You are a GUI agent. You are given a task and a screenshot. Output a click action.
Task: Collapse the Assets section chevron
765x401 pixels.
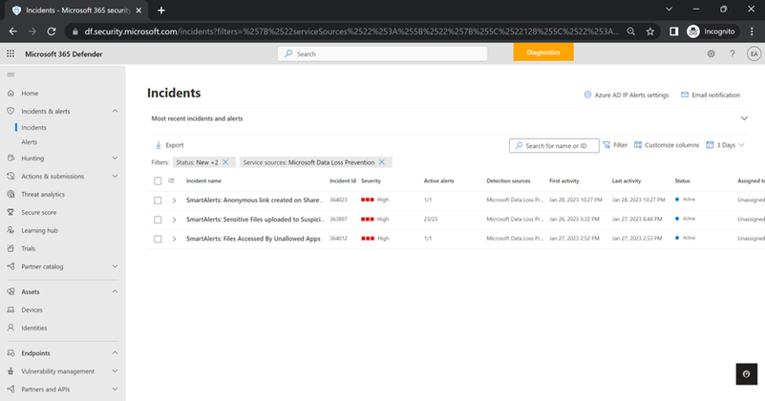115,291
